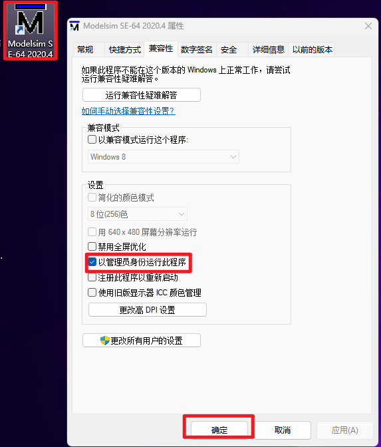Uncheck 以管理员身份运行此程序
The width and height of the screenshot is (381, 447).
coord(92,261)
